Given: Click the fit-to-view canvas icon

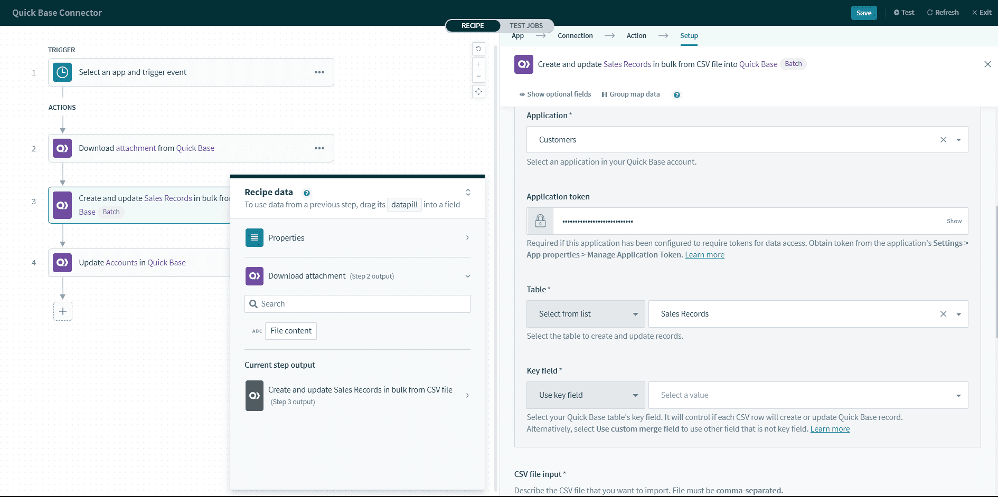Looking at the screenshot, I should point(478,92).
